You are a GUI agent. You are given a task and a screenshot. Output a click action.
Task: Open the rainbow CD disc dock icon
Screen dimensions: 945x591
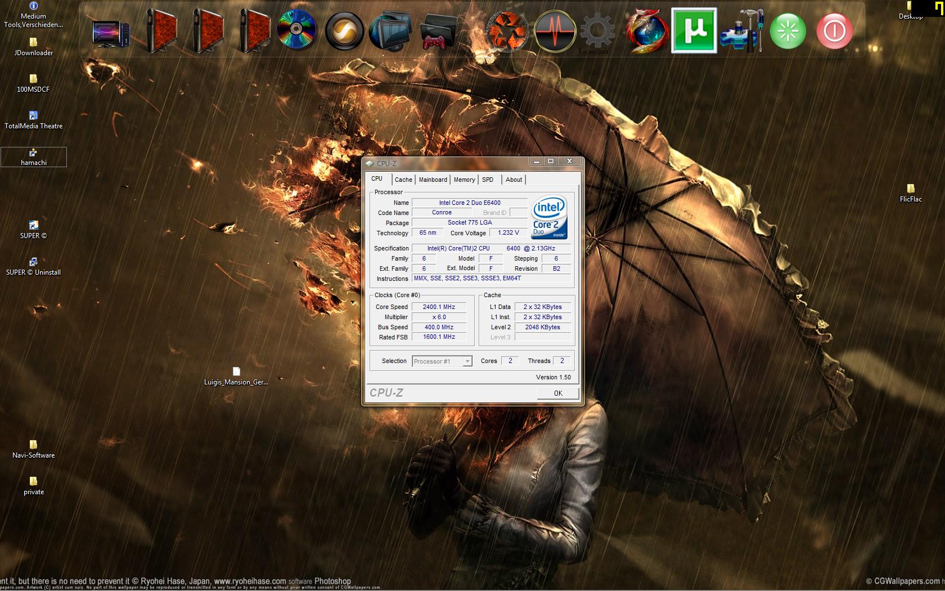click(x=297, y=30)
